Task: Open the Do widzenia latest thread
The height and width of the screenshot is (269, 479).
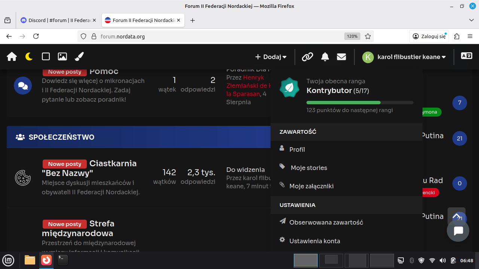Action: [x=245, y=170]
